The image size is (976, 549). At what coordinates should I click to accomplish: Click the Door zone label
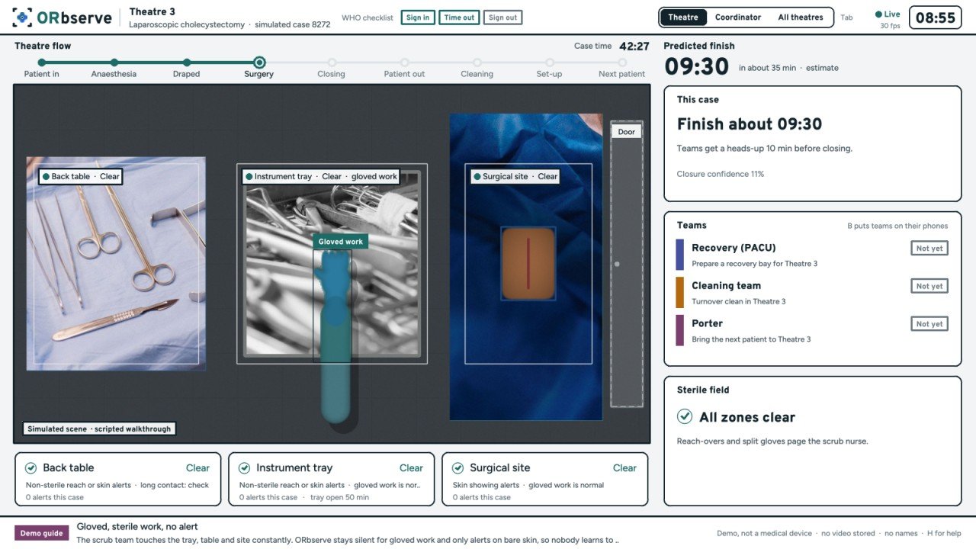[x=627, y=132]
